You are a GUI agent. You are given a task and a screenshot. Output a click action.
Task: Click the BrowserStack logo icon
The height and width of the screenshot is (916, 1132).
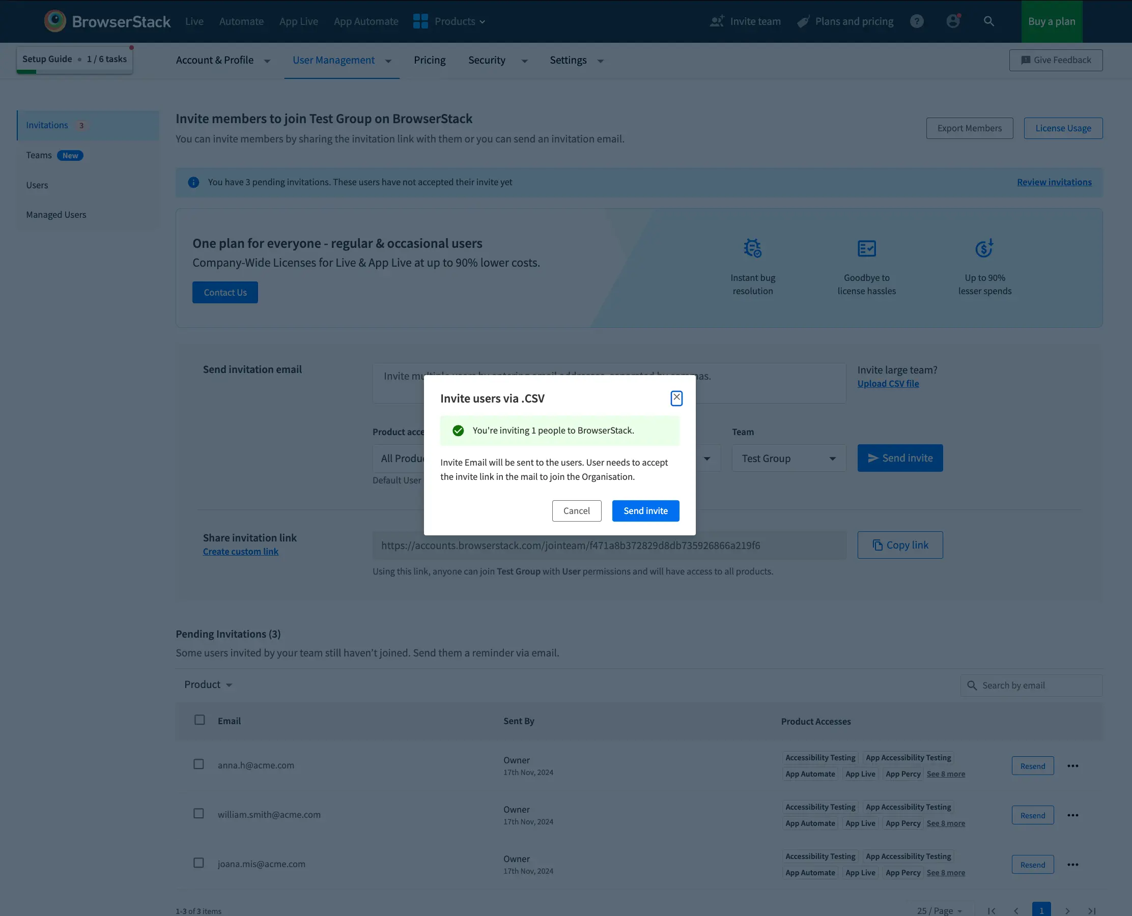[x=55, y=21]
